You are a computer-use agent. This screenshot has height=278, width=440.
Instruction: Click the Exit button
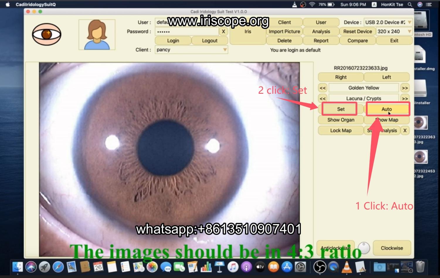click(394, 41)
